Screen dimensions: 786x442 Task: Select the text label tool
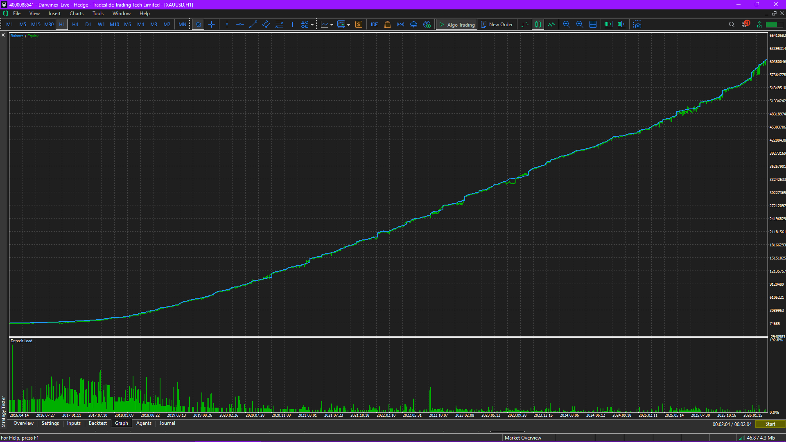pos(292,25)
